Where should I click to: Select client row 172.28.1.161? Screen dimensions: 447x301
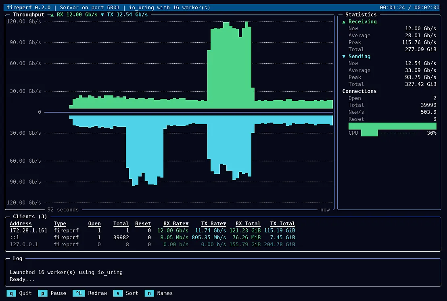[x=152, y=230]
